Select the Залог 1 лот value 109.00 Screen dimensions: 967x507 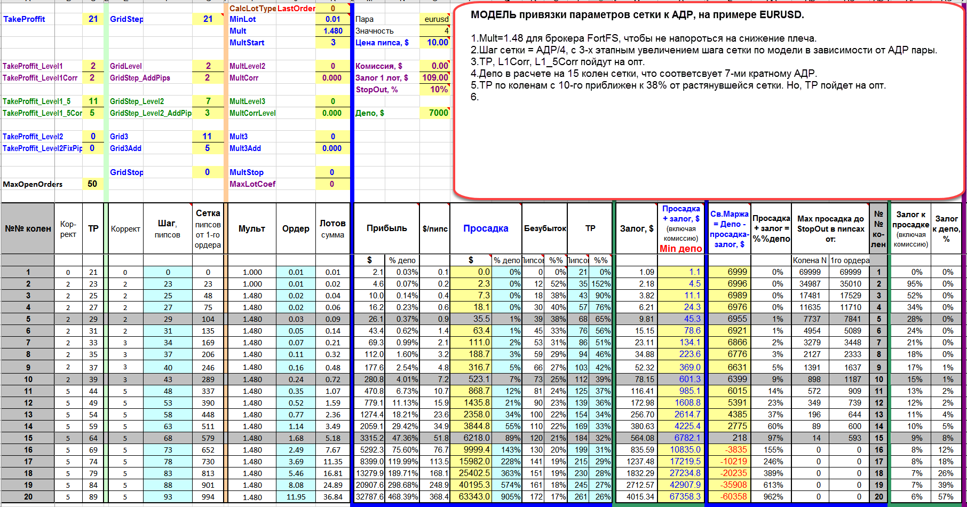tap(435, 78)
